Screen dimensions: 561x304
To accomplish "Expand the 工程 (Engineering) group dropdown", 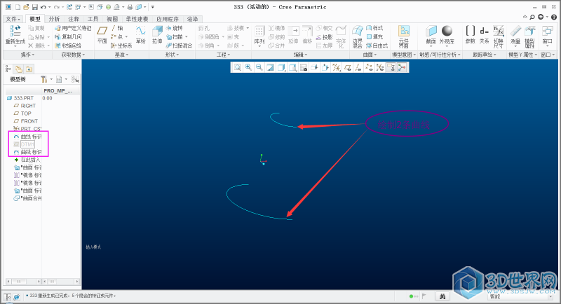I will coord(224,55).
